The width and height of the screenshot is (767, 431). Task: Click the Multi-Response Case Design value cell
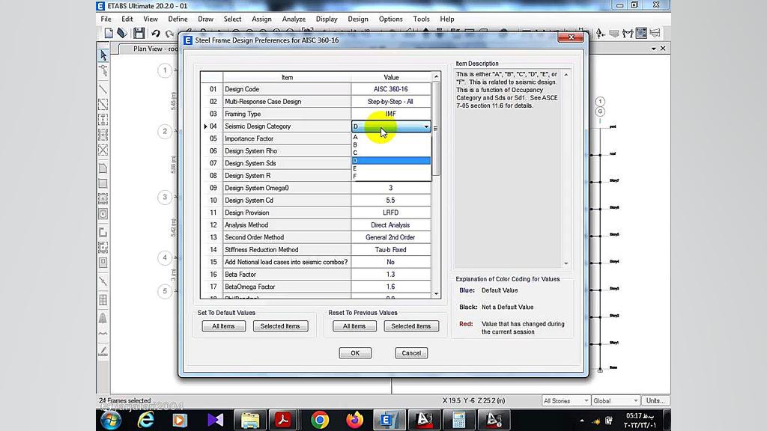click(390, 102)
